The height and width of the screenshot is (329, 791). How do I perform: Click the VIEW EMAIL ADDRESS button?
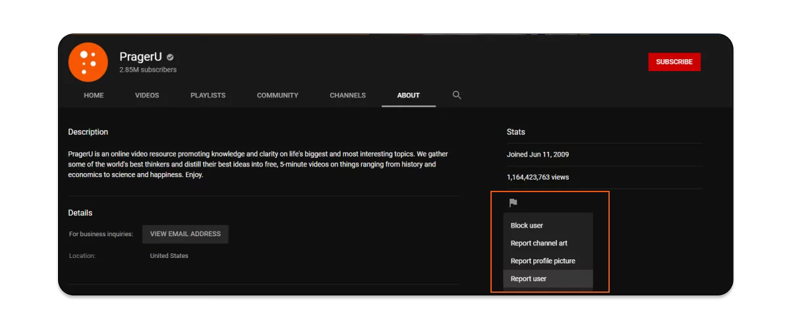(185, 234)
